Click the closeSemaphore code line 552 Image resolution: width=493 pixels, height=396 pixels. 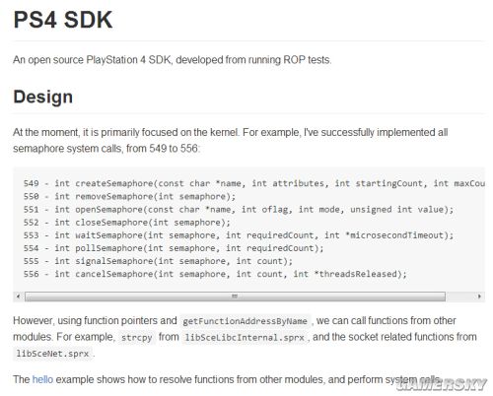coord(127,223)
